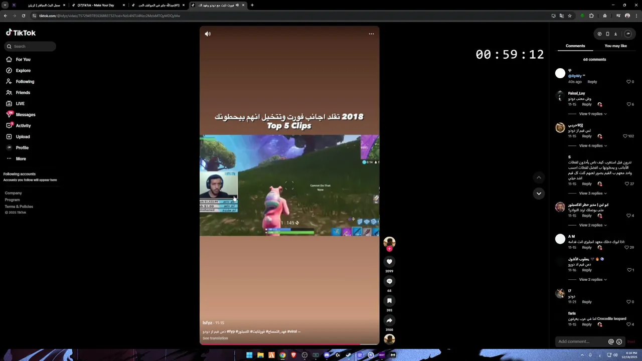
Task: Open Faisal_Luy's profile avatar
Action: pyautogui.click(x=560, y=96)
